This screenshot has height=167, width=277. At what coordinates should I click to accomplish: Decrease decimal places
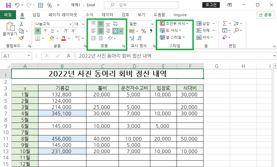point(139,38)
